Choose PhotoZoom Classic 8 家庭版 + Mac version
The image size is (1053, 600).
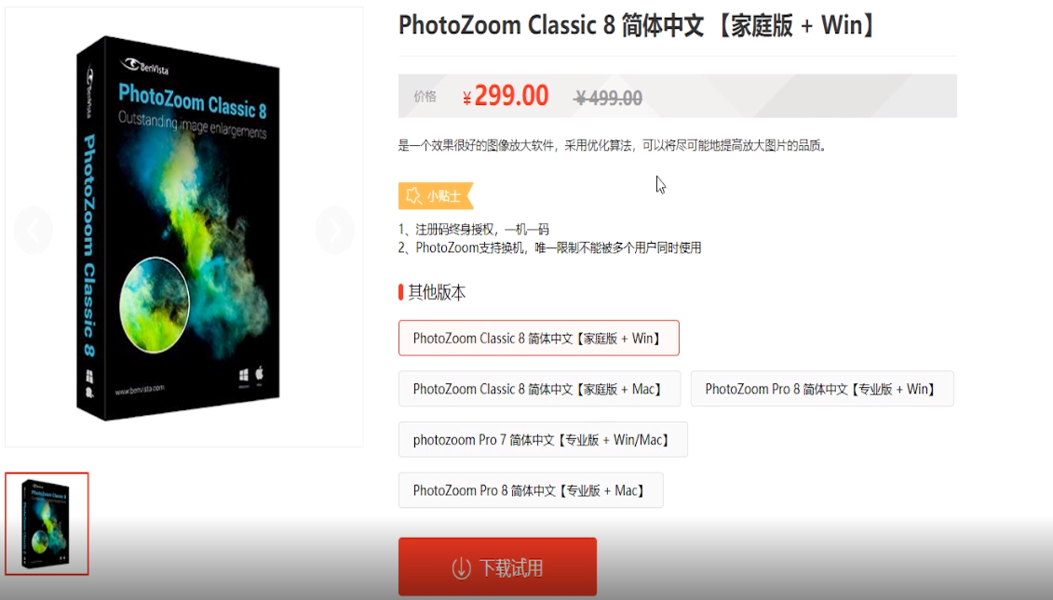(x=539, y=389)
